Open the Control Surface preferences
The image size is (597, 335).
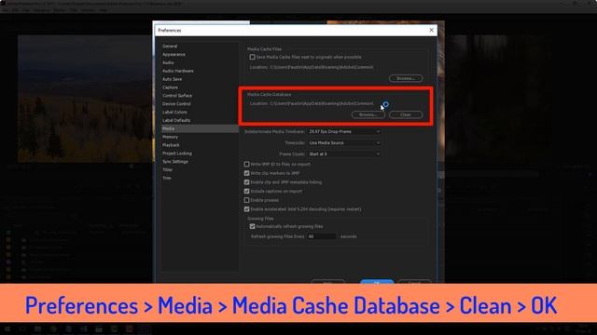click(177, 96)
